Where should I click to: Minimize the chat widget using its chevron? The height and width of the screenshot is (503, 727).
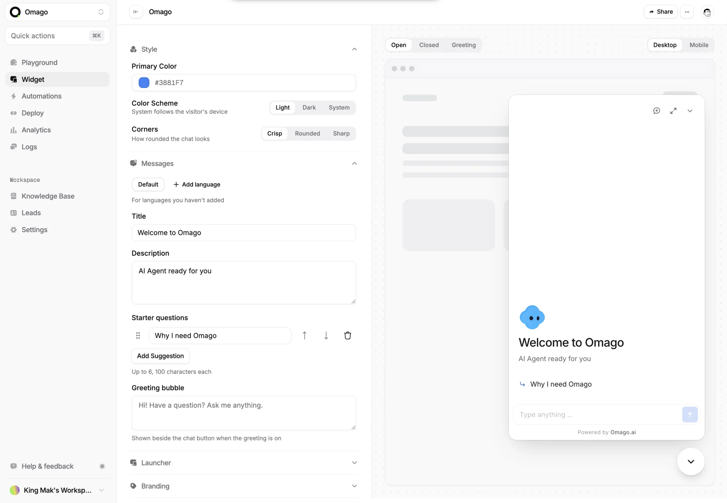tap(690, 111)
